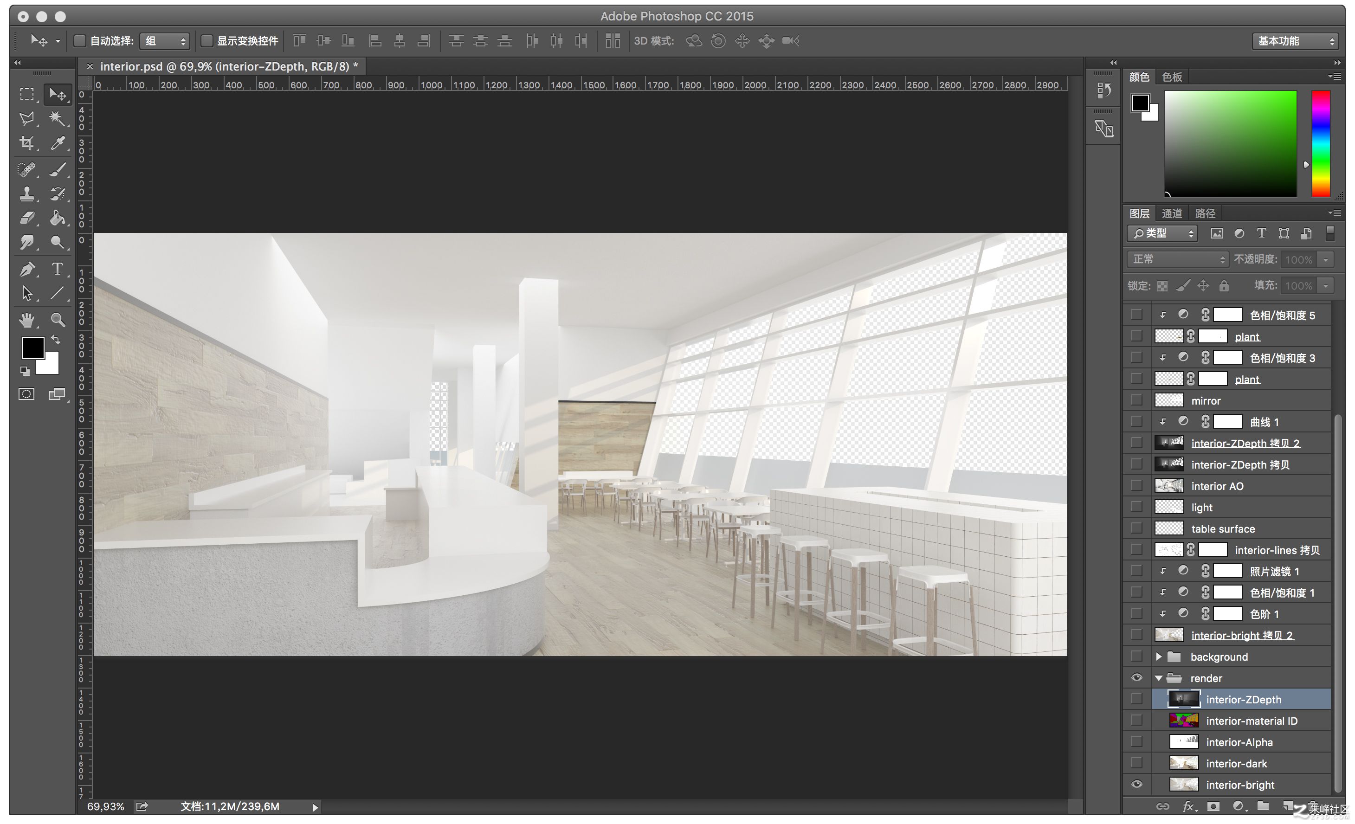Viewport: 1355px width, 824px height.
Task: Open the 正常 blend mode dropdown
Action: coord(1177,259)
